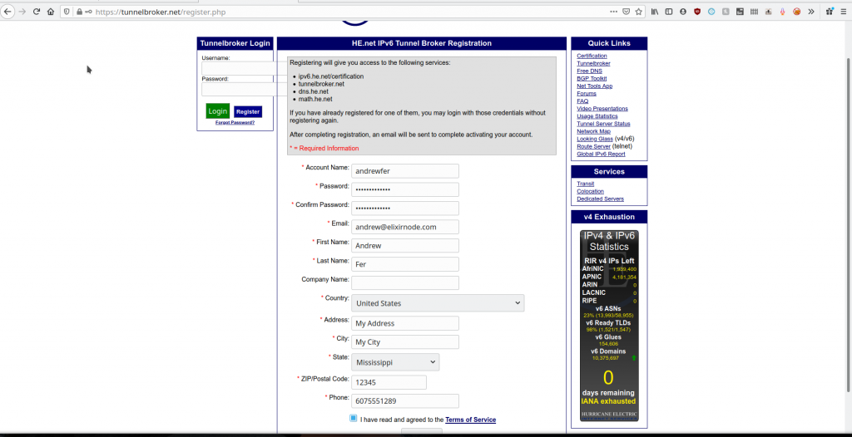Click the IPv4 & IPv6 Statistics widget

coord(609,326)
